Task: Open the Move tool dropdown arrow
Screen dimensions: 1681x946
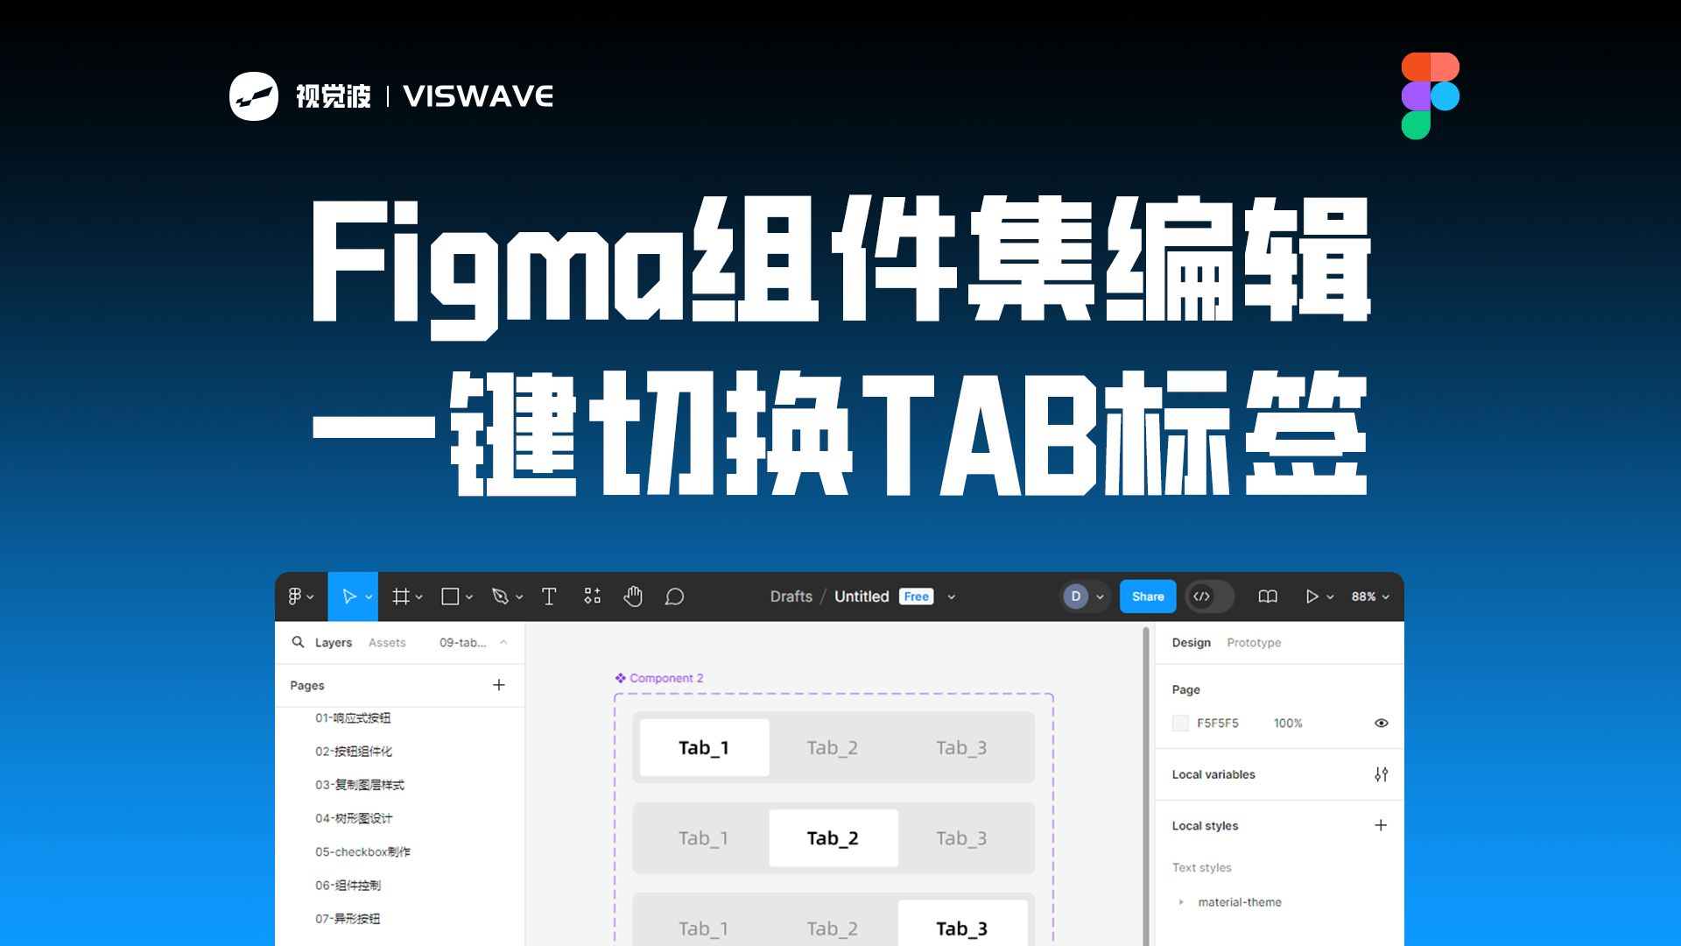Action: click(369, 597)
